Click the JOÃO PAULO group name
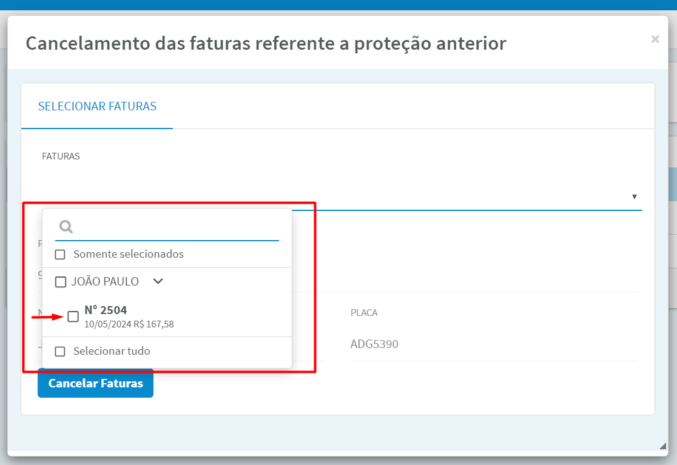This screenshot has width=677, height=465. 105,282
